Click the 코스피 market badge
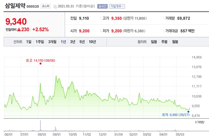The height and width of the screenshot is (140, 209). 46,6
